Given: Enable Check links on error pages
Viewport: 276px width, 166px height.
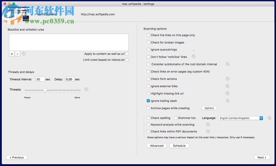Looking at the screenshot, I should point(148,71).
